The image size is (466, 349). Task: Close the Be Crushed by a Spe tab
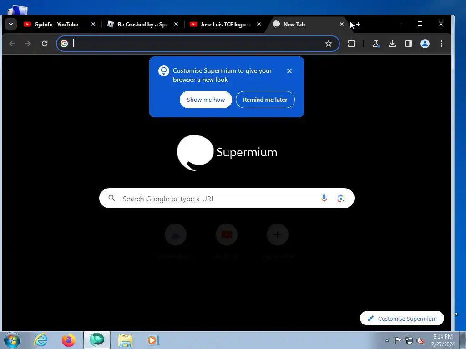click(x=176, y=25)
